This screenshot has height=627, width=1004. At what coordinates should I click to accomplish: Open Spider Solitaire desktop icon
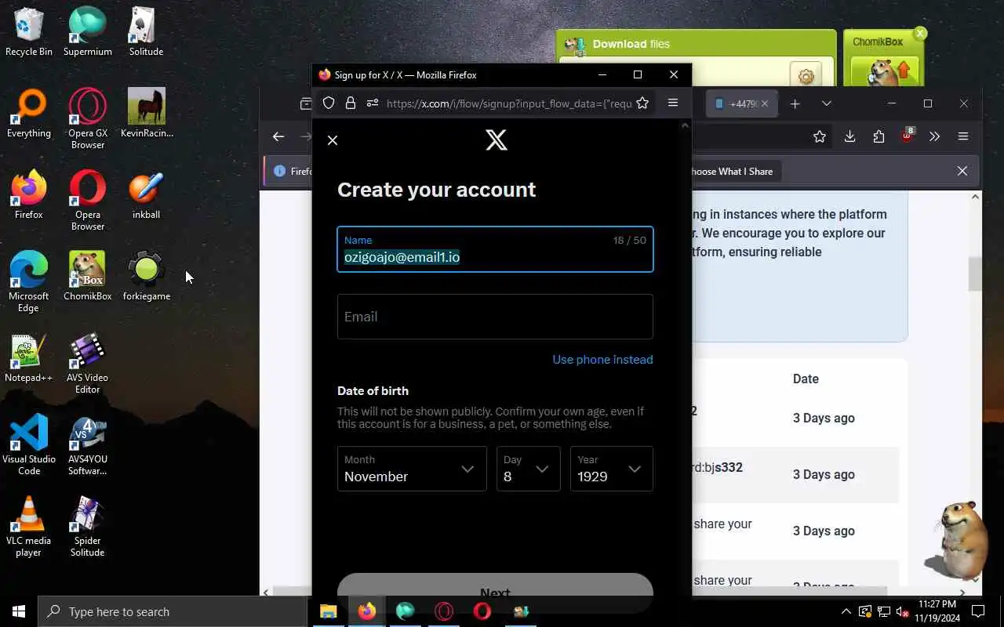tap(88, 526)
